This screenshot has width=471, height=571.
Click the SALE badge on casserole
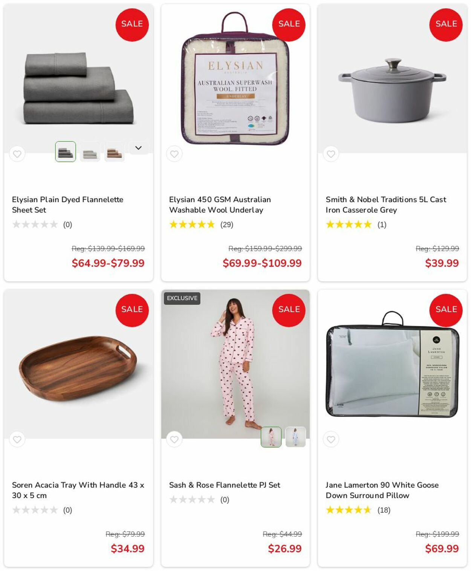446,25
